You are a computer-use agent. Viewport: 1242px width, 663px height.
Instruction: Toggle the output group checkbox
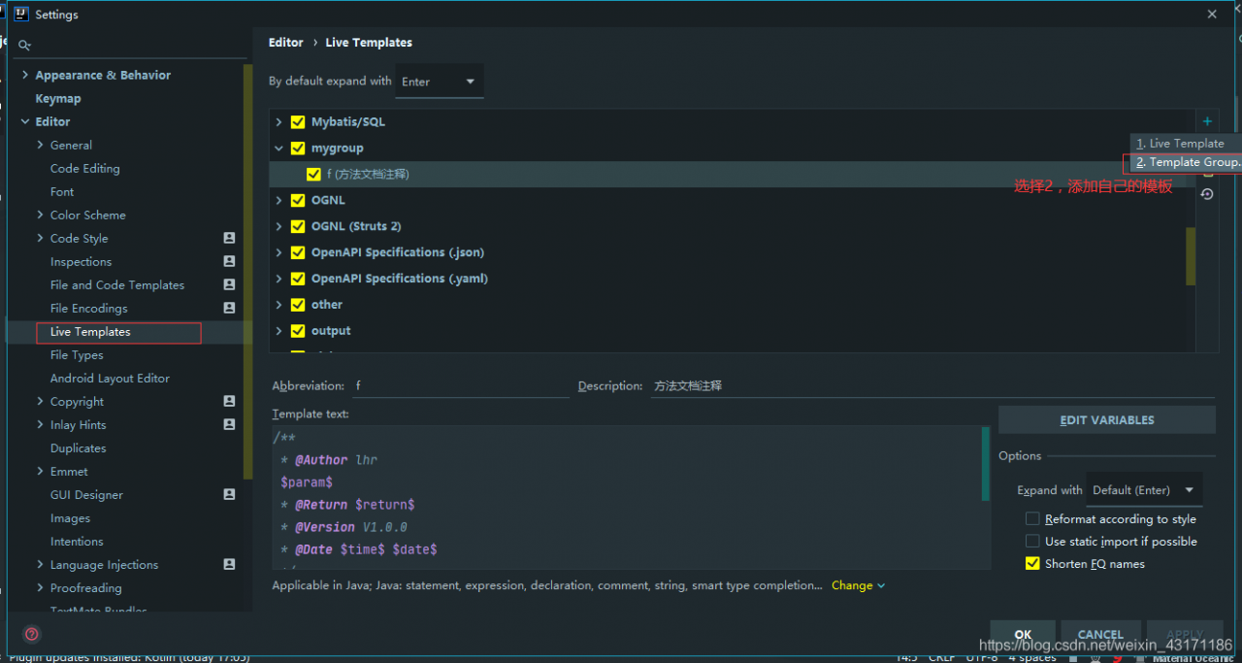(298, 331)
